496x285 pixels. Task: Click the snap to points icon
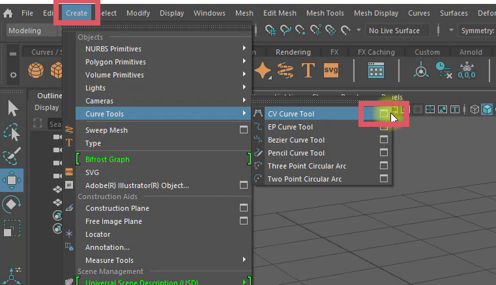(300, 31)
